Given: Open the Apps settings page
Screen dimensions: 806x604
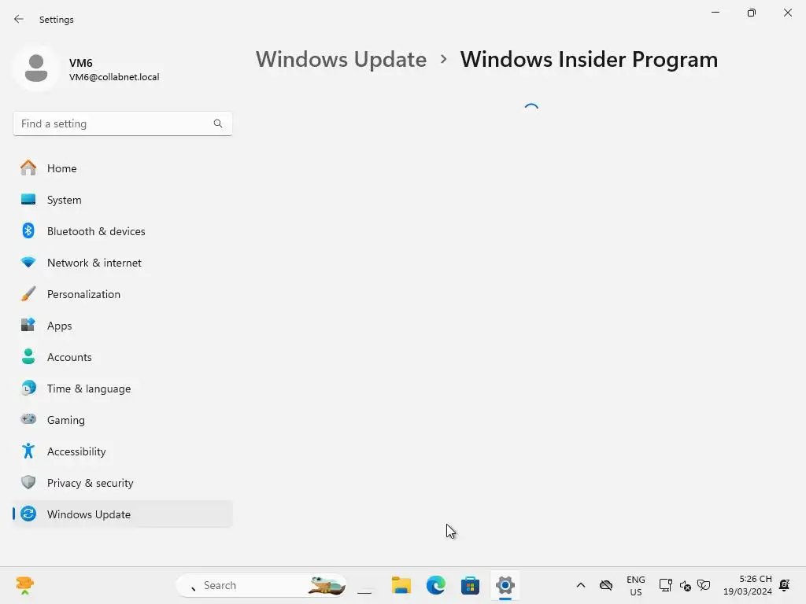Looking at the screenshot, I should (x=122, y=326).
